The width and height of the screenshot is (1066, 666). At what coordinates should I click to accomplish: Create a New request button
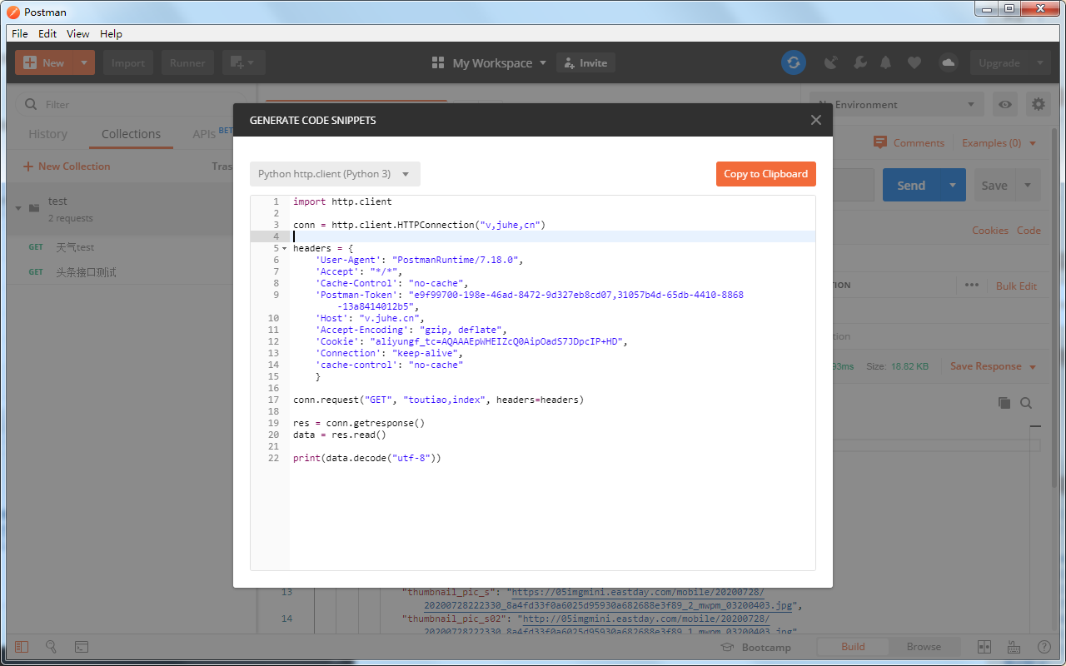pyautogui.click(x=44, y=62)
